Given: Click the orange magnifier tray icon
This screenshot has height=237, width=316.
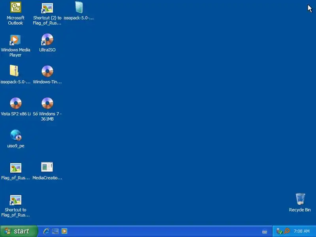Looking at the screenshot, I should click(287, 231).
